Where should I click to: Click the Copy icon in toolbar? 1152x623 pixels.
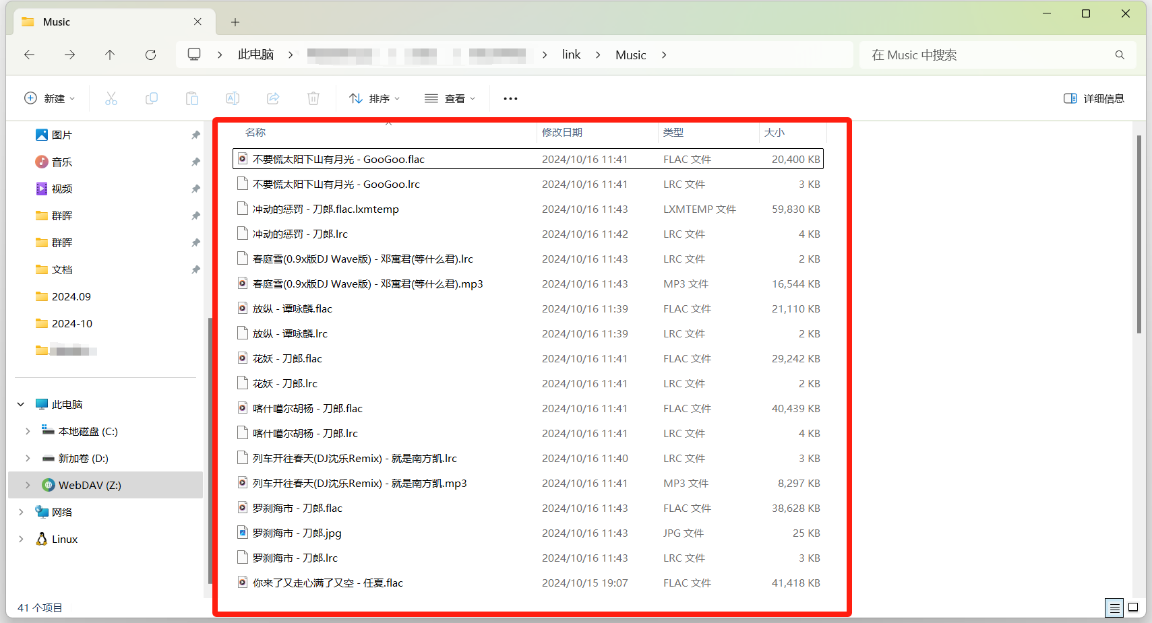coord(152,98)
